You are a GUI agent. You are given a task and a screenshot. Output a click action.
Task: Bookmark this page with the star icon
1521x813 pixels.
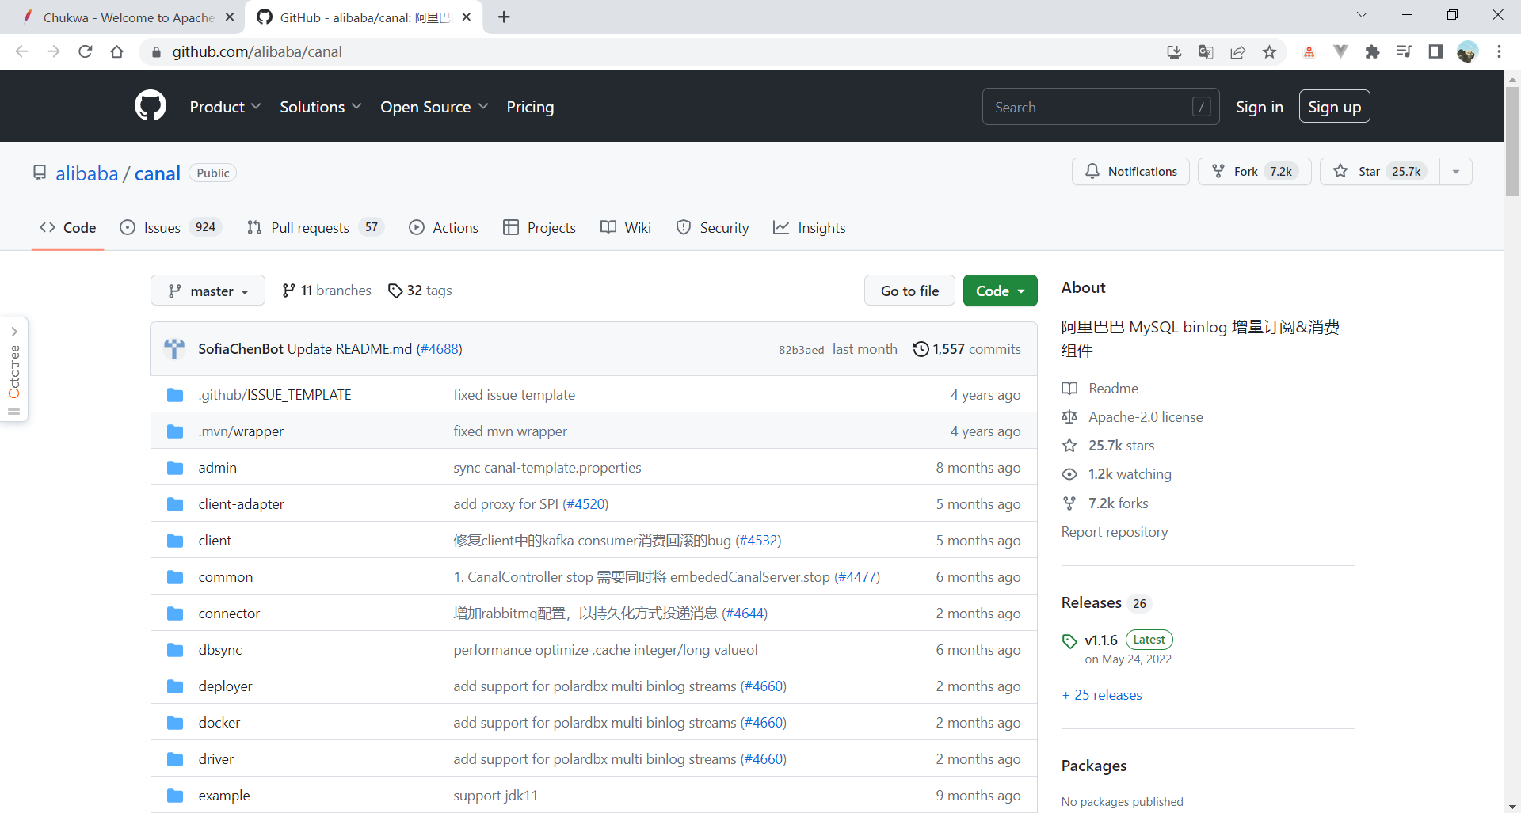(x=1270, y=51)
